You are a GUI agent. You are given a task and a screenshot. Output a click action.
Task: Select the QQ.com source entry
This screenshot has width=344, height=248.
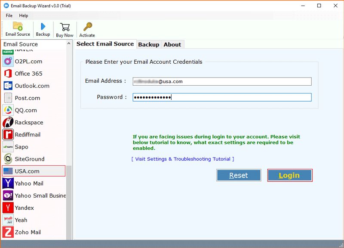(26, 110)
